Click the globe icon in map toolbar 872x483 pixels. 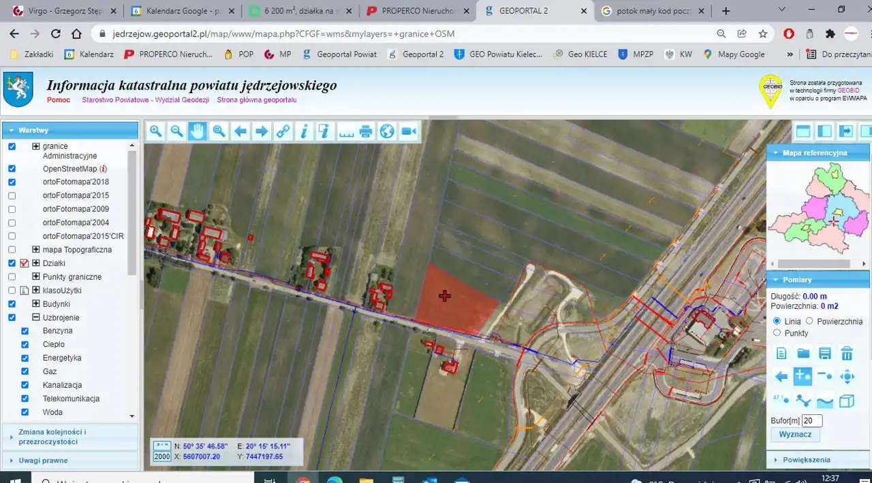pyautogui.click(x=387, y=131)
